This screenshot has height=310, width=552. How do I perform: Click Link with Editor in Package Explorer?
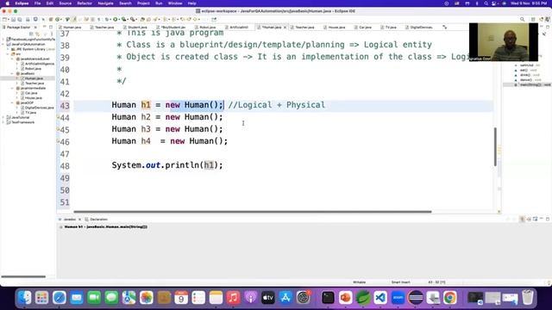click(x=37, y=34)
